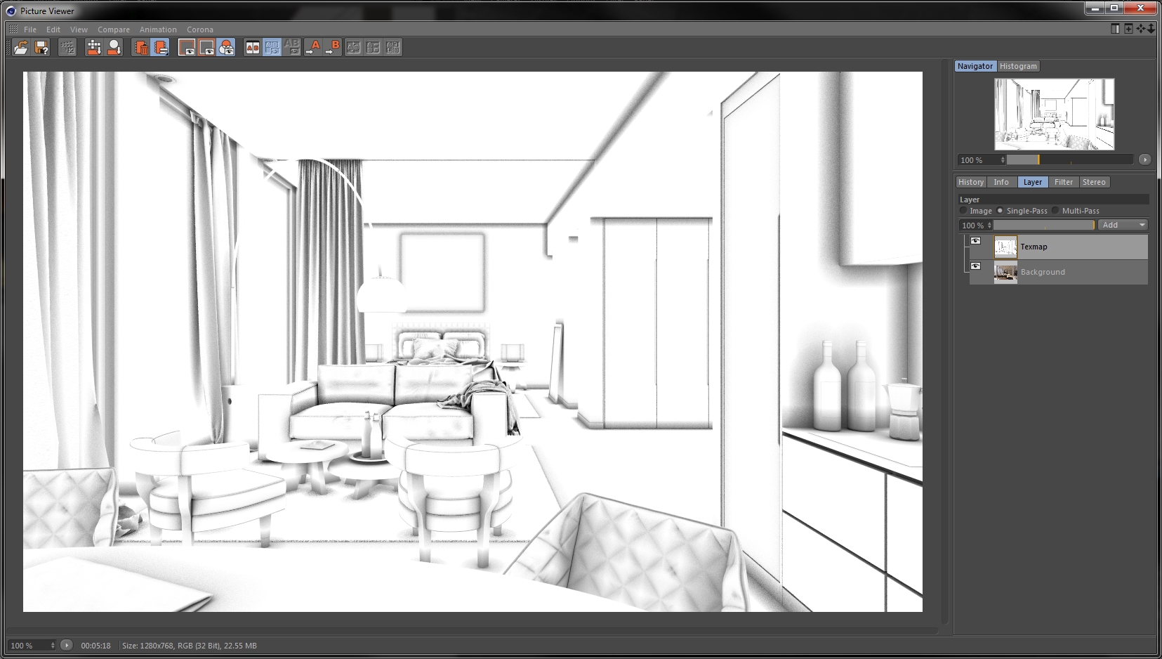Open the Navigator zoom arrow menu
The image size is (1162, 659).
click(1144, 159)
